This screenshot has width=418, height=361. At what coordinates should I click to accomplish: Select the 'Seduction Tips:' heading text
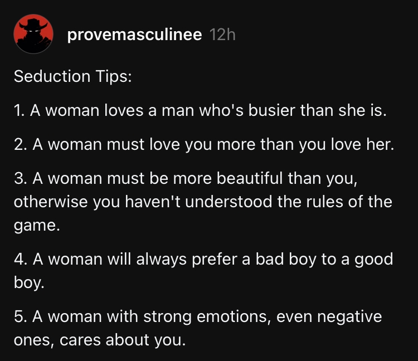point(73,76)
